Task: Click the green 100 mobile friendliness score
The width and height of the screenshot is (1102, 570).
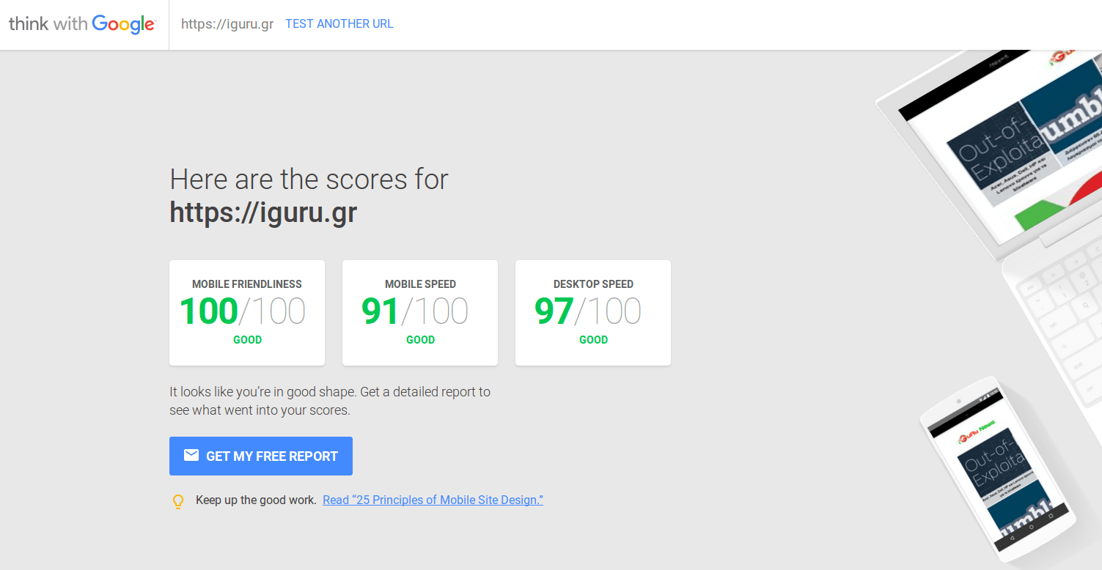Action: (209, 311)
